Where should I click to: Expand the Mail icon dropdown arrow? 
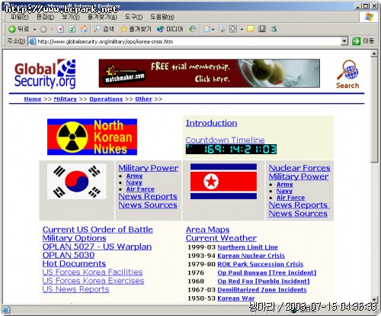click(x=213, y=30)
